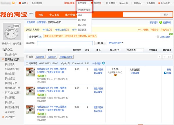Click 待确认收货(0) reminder link
Screen dimensions: 174x125
(x=62, y=30)
